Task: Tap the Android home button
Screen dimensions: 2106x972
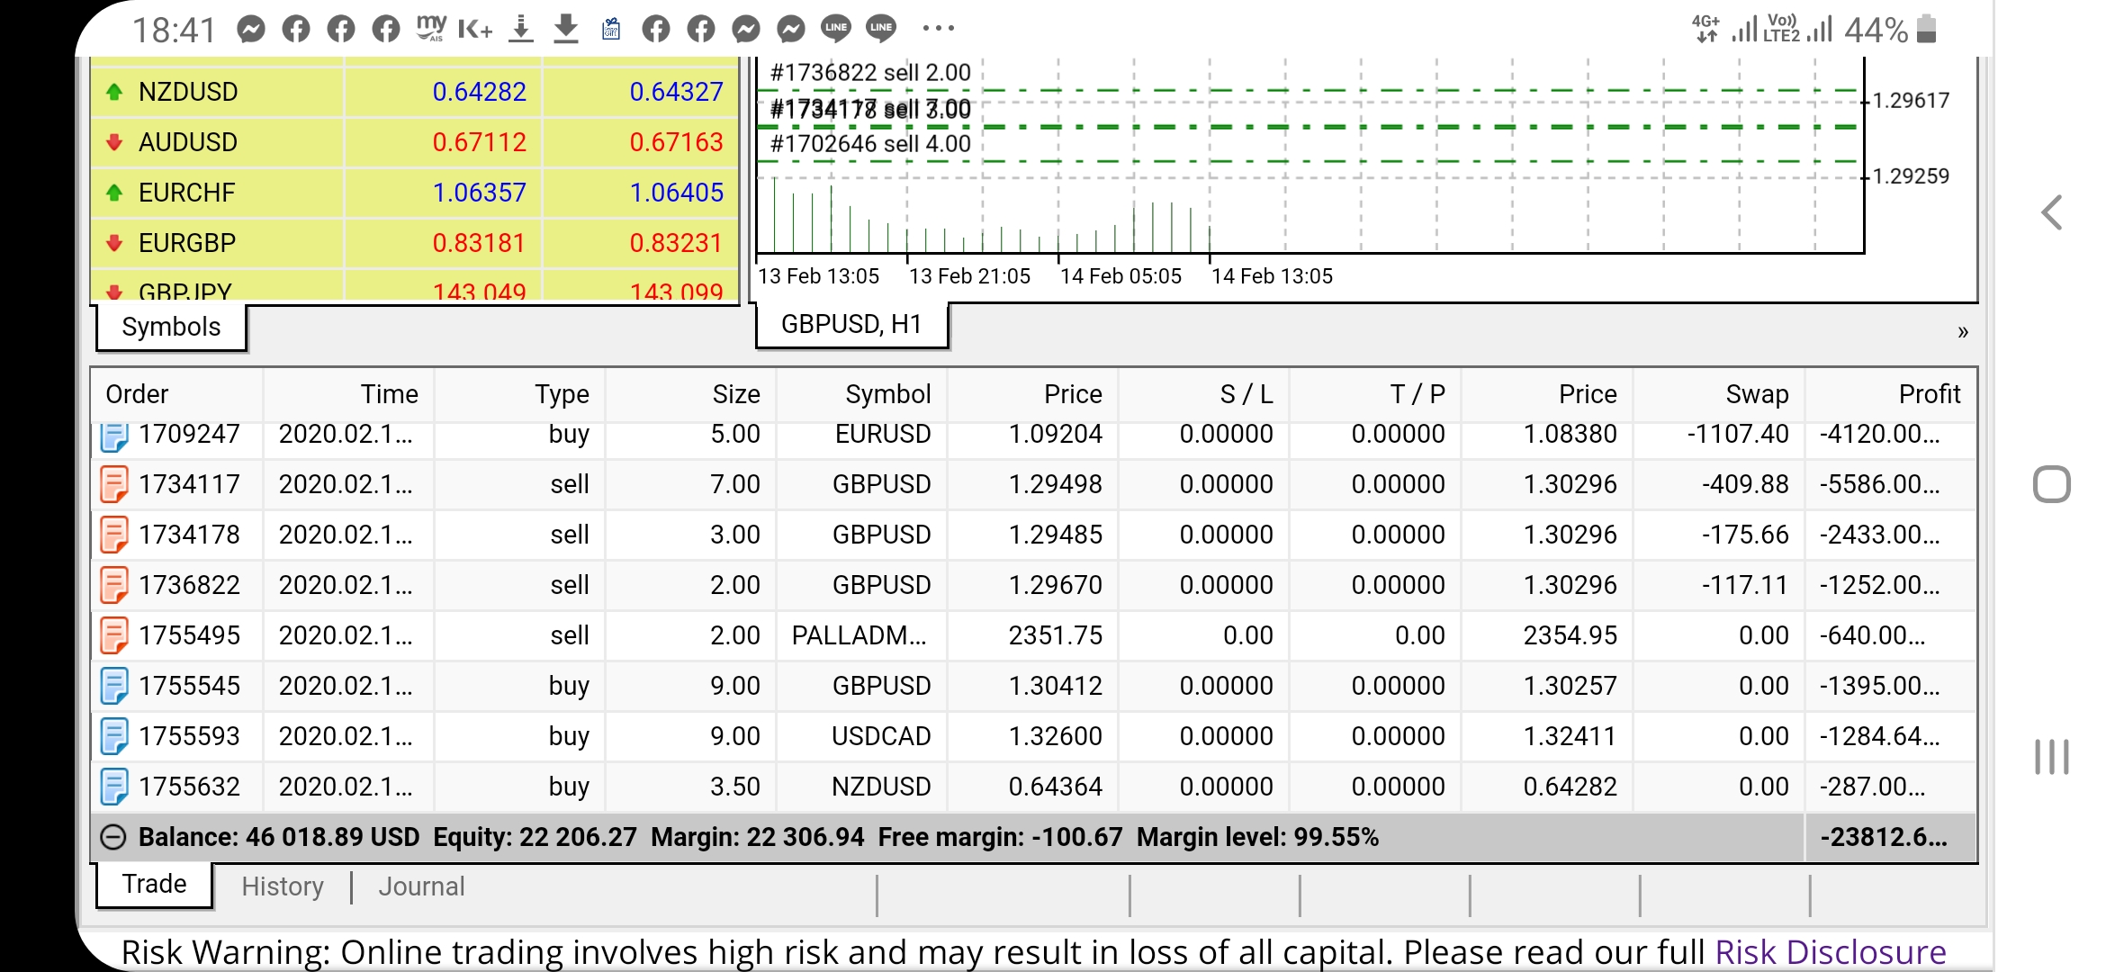Action: [x=2051, y=484]
